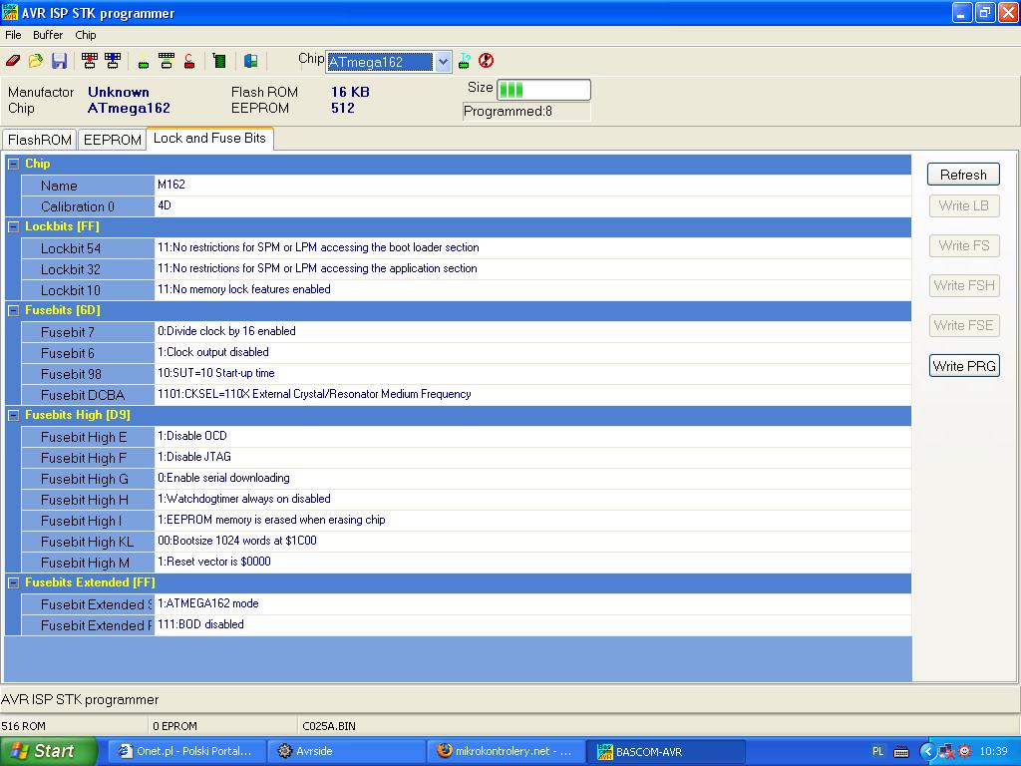Select Fusebit 6 Clock output disabled value
This screenshot has width=1021, height=766.
[532, 352]
